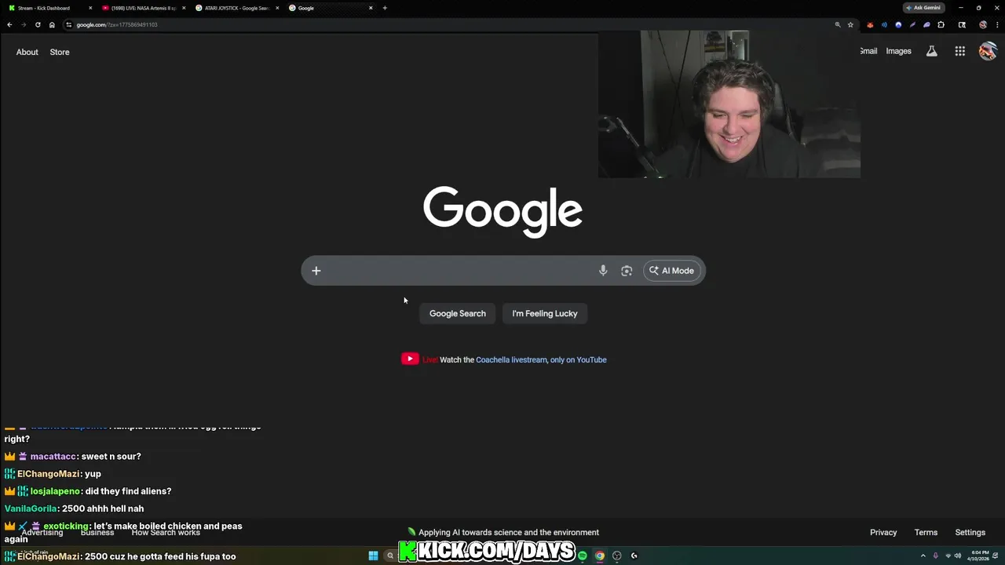Click chat message 'did they find aliens?'
This screenshot has width=1005, height=565.
[x=128, y=491]
